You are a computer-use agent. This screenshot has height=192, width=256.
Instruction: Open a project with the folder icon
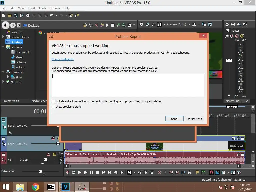10,15
